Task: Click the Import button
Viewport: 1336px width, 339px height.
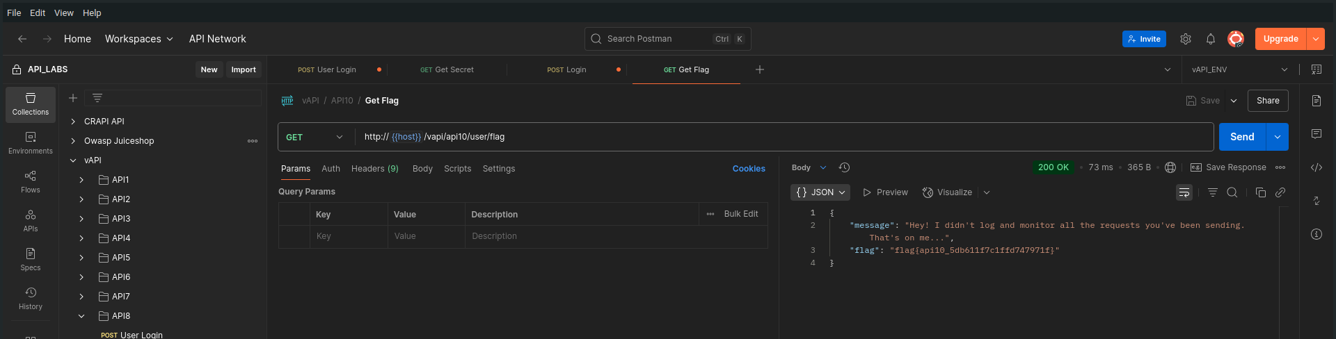Action: pyautogui.click(x=244, y=69)
